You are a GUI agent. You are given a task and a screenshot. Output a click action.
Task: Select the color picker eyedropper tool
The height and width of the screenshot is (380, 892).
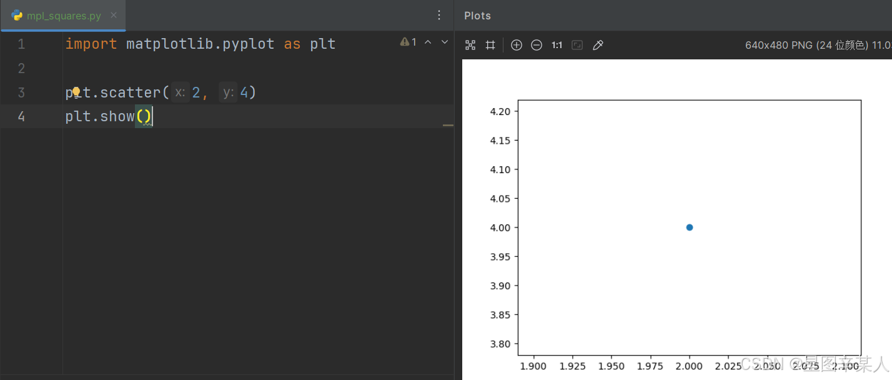click(x=598, y=45)
